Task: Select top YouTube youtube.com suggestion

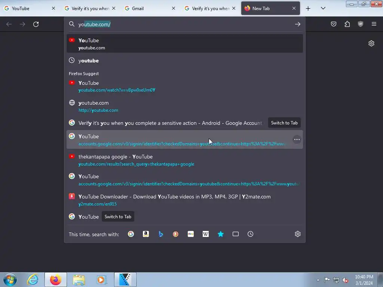Action: (x=185, y=44)
